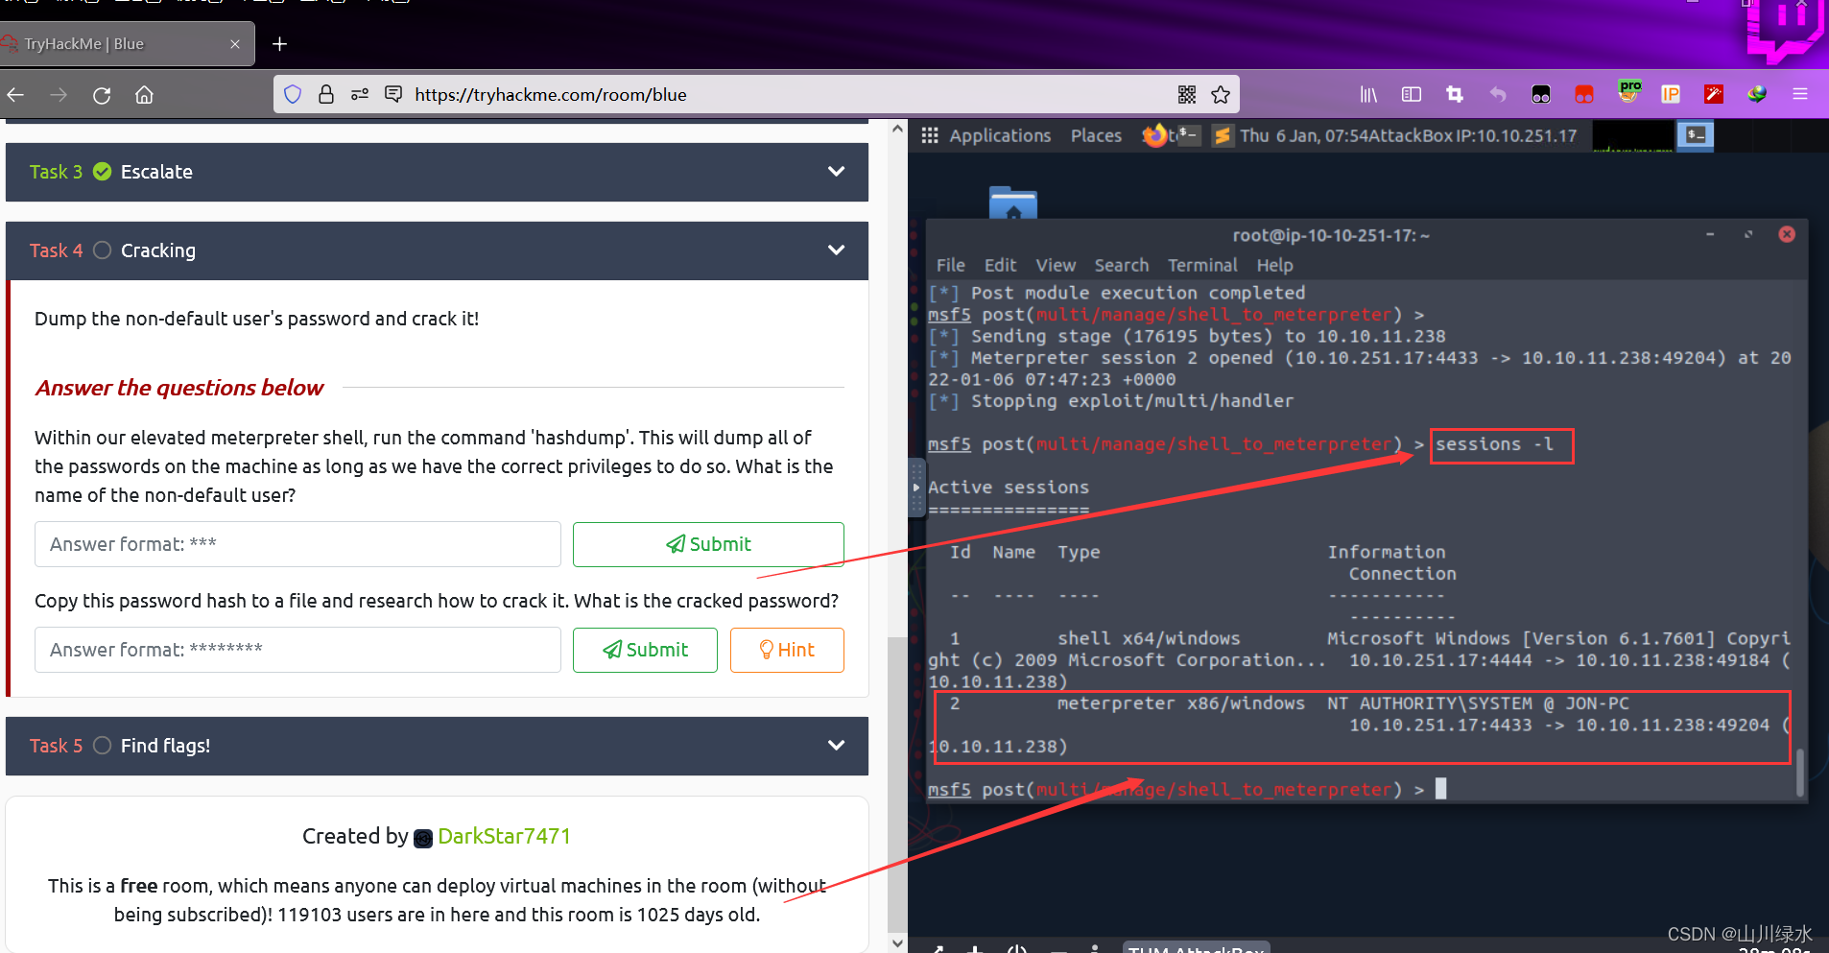This screenshot has width=1829, height=953.
Task: Collapse Task 3 Escalate chevron
Action: coord(836,172)
